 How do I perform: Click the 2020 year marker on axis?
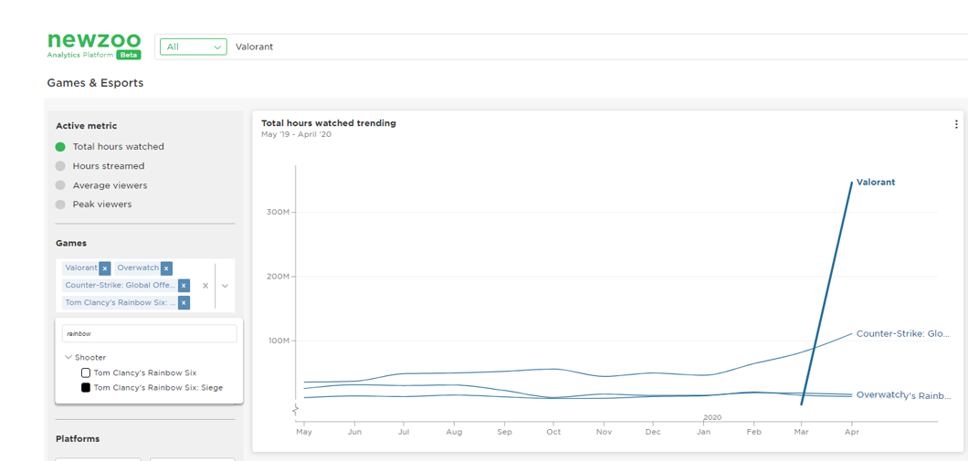coord(711,417)
